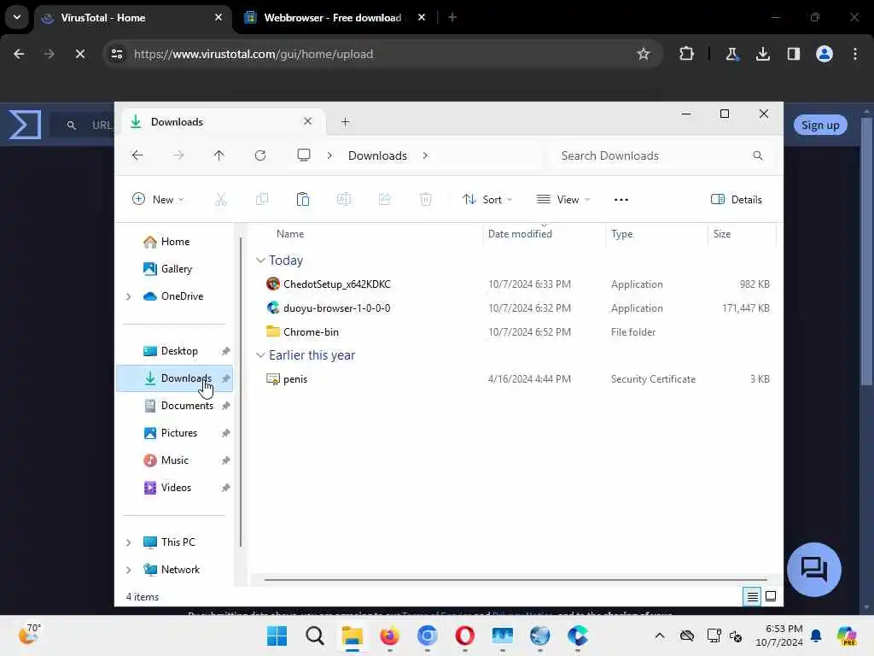
Task: Open Desktop quick access folder
Action: (x=179, y=351)
